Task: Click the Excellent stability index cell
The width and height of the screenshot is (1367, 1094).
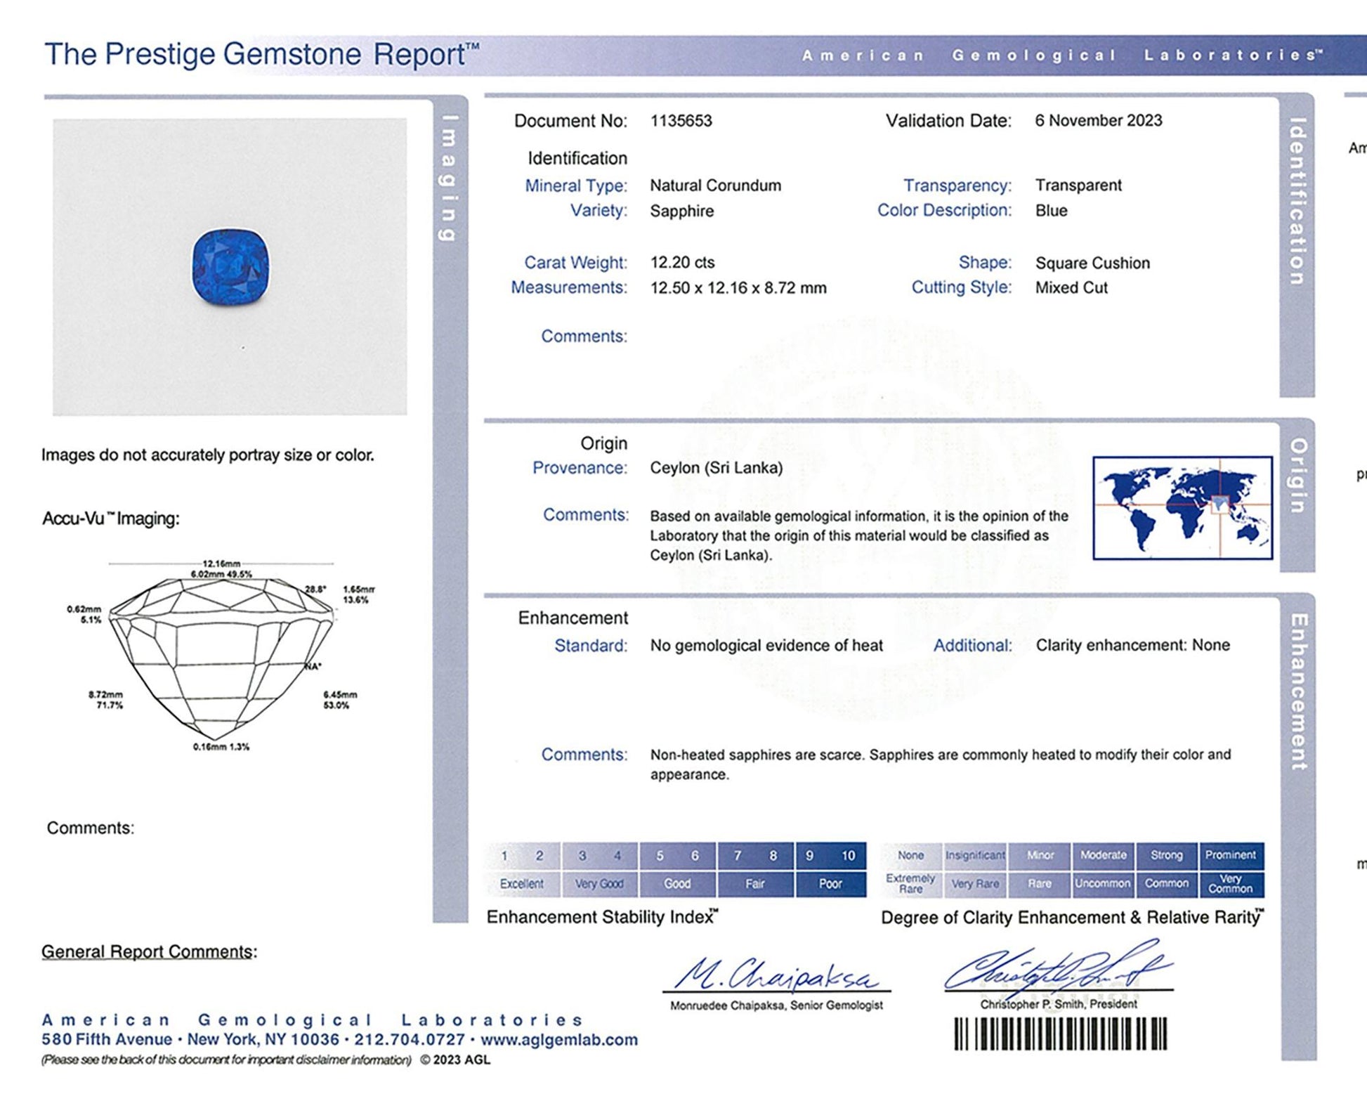Action: [x=522, y=884]
